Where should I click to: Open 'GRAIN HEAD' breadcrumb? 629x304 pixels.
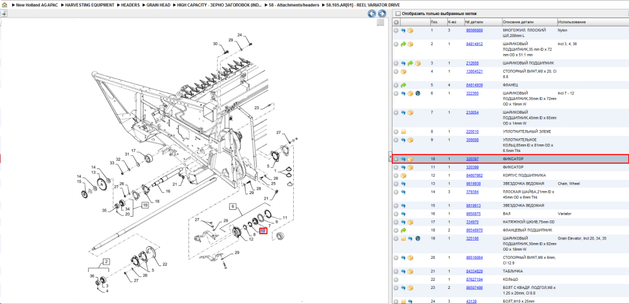(159, 5)
